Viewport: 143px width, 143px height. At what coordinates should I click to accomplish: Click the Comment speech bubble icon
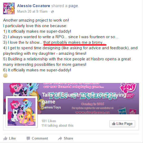[x=28, y=139]
